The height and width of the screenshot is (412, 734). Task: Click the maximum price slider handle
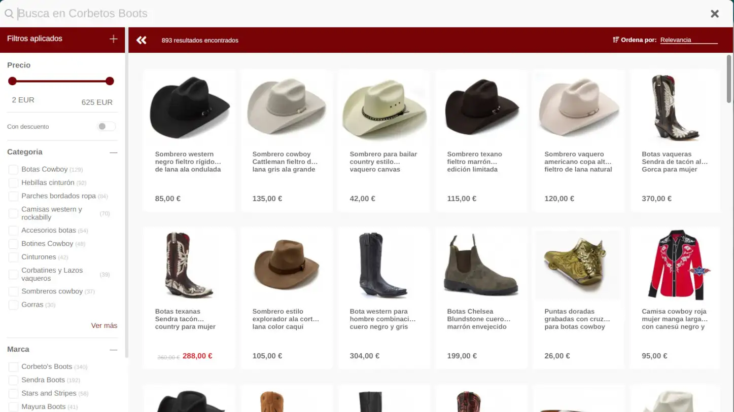point(110,81)
